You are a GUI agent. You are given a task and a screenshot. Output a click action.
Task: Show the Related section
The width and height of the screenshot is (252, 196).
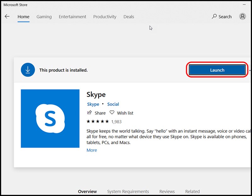[x=192, y=191]
